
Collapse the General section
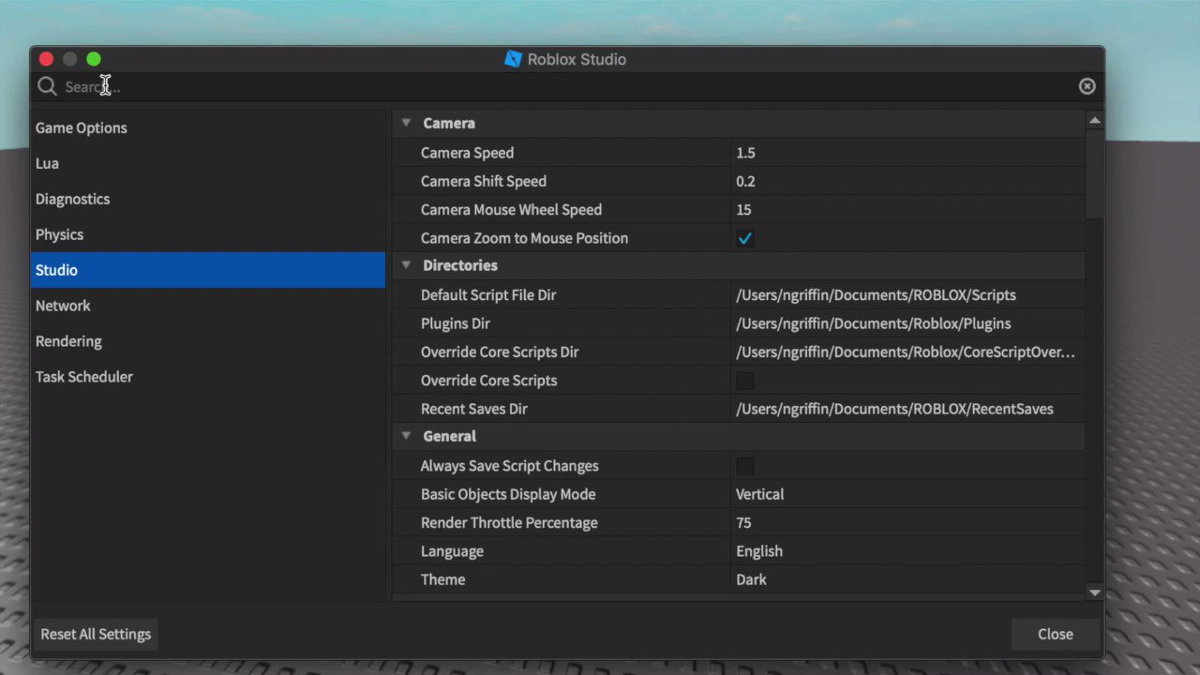(x=406, y=436)
